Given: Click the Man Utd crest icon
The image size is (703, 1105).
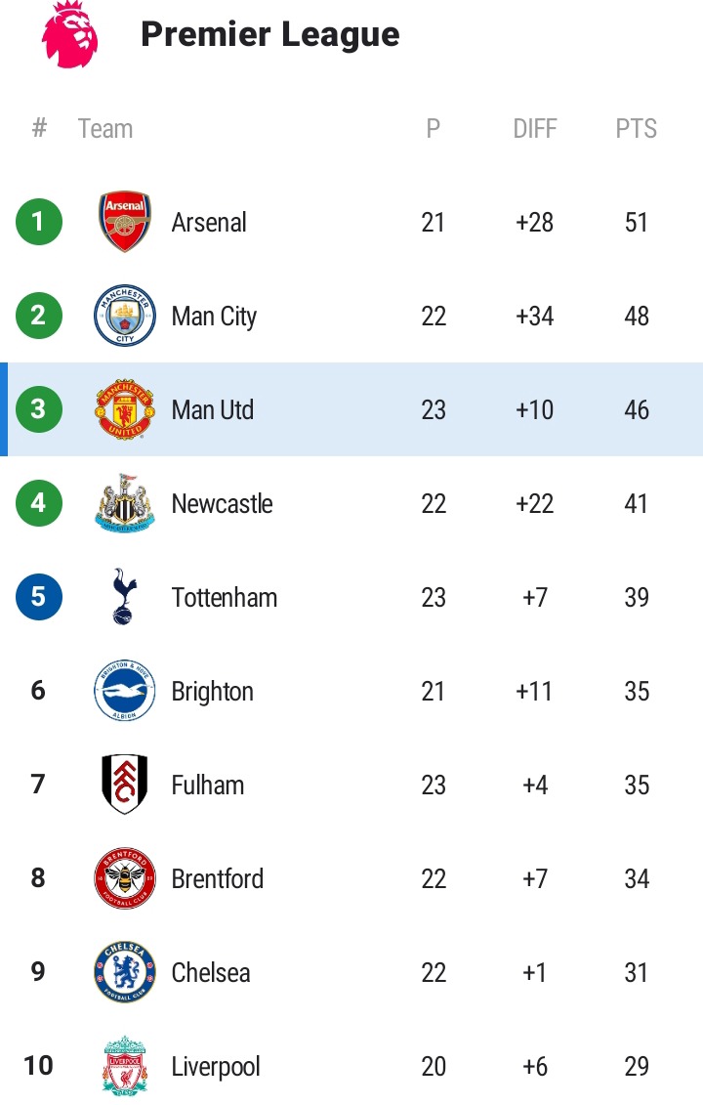Looking at the screenshot, I should tap(125, 409).
